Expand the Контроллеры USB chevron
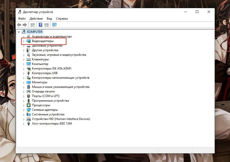 click(x=24, y=73)
